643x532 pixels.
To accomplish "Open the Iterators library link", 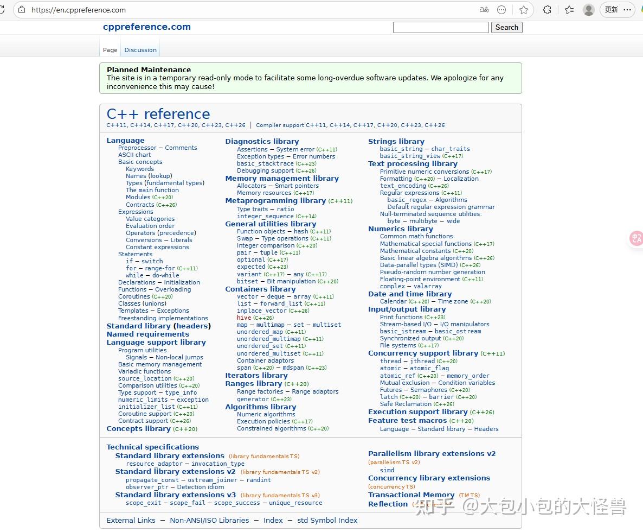I will 256,375.
